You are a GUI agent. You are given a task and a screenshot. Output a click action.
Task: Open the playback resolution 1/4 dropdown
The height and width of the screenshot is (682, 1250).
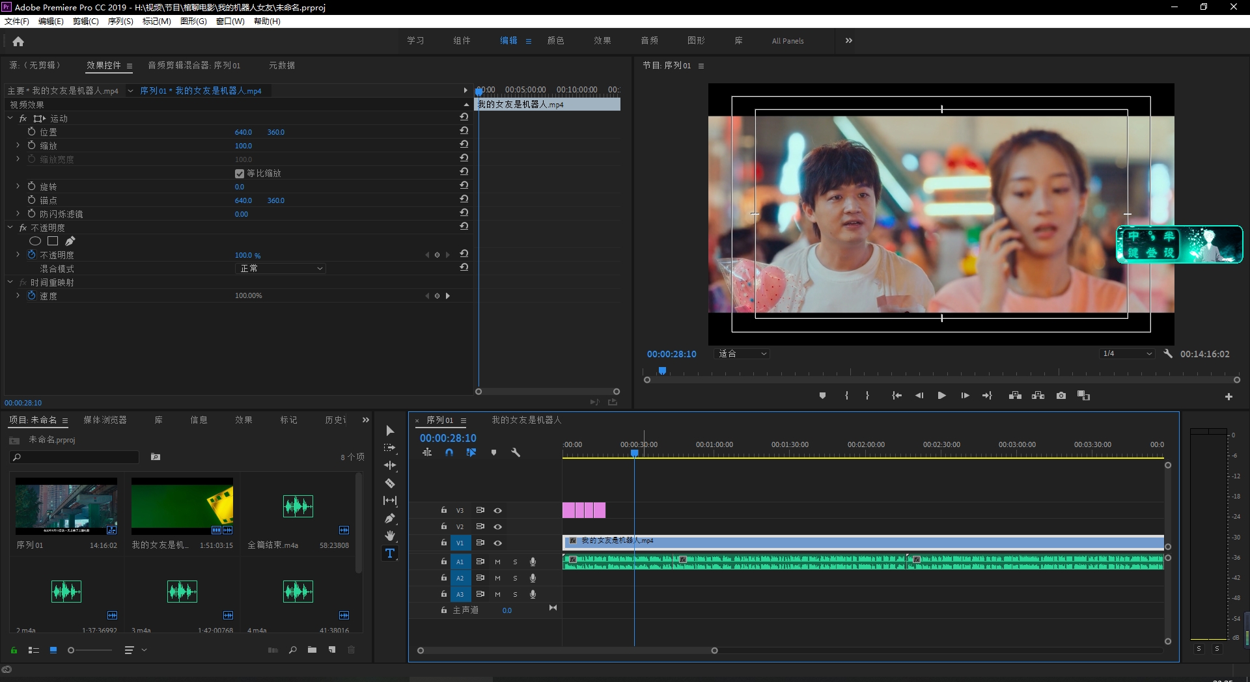(1127, 353)
